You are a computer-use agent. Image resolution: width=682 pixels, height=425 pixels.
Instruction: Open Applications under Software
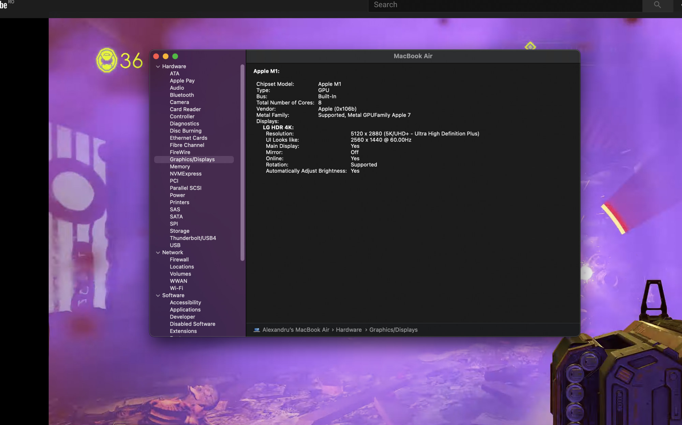click(x=185, y=310)
